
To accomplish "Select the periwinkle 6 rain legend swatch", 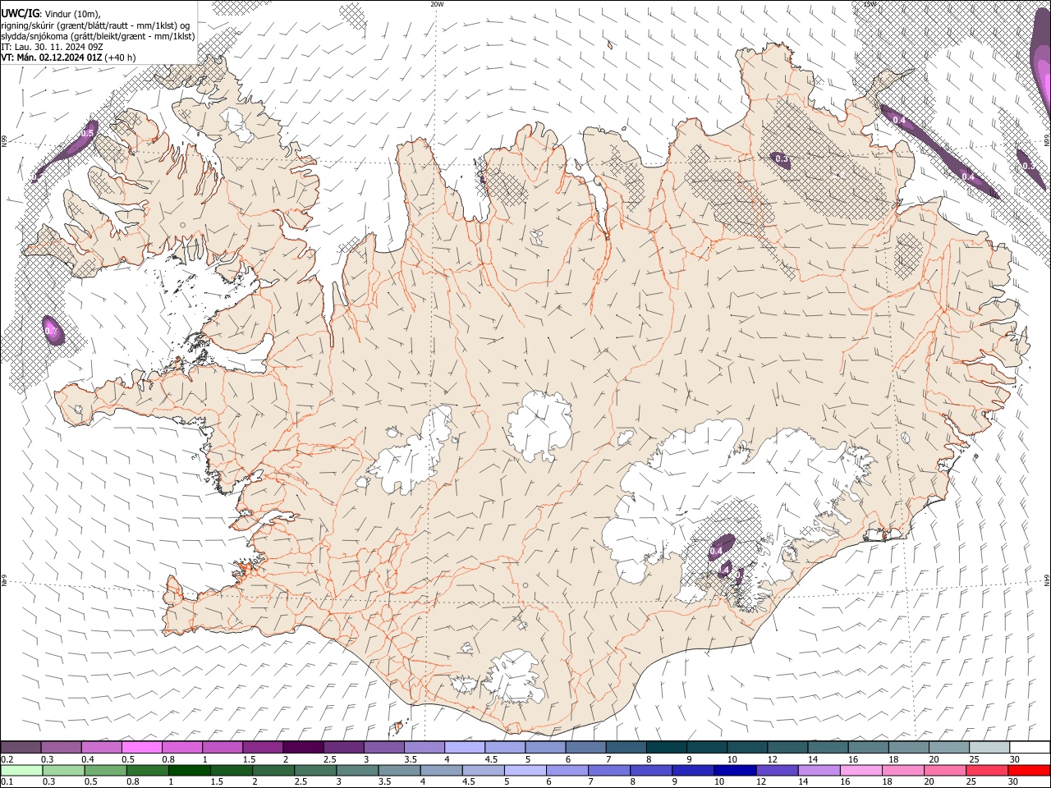I will coord(568,770).
